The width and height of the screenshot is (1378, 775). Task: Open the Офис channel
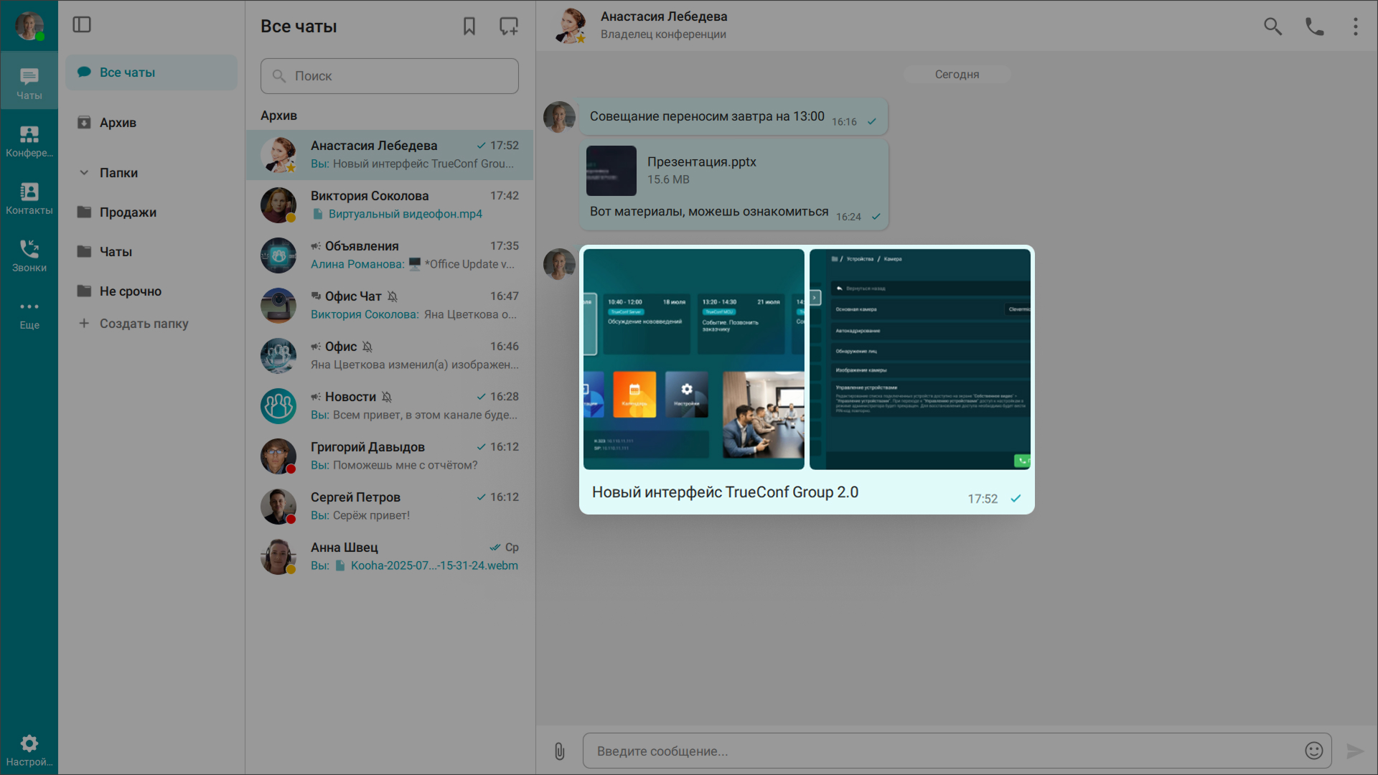[x=390, y=356]
